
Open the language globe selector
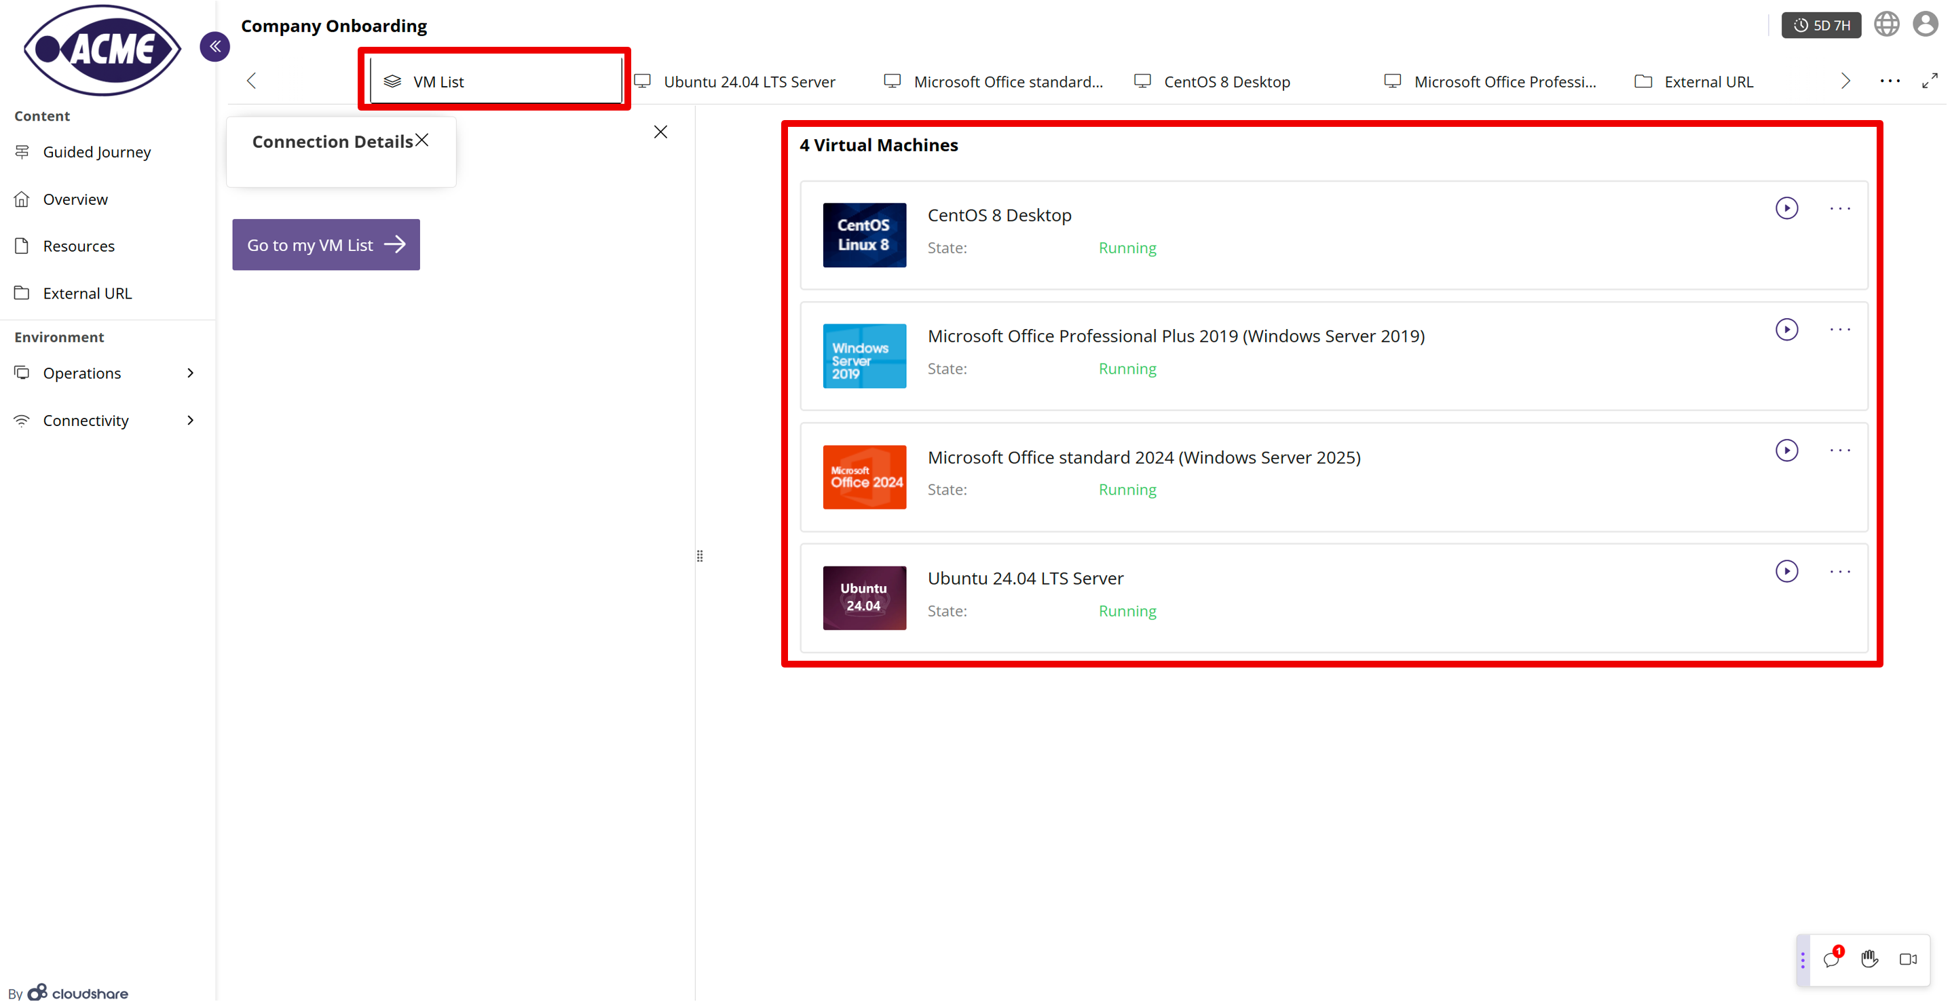[x=1887, y=24]
